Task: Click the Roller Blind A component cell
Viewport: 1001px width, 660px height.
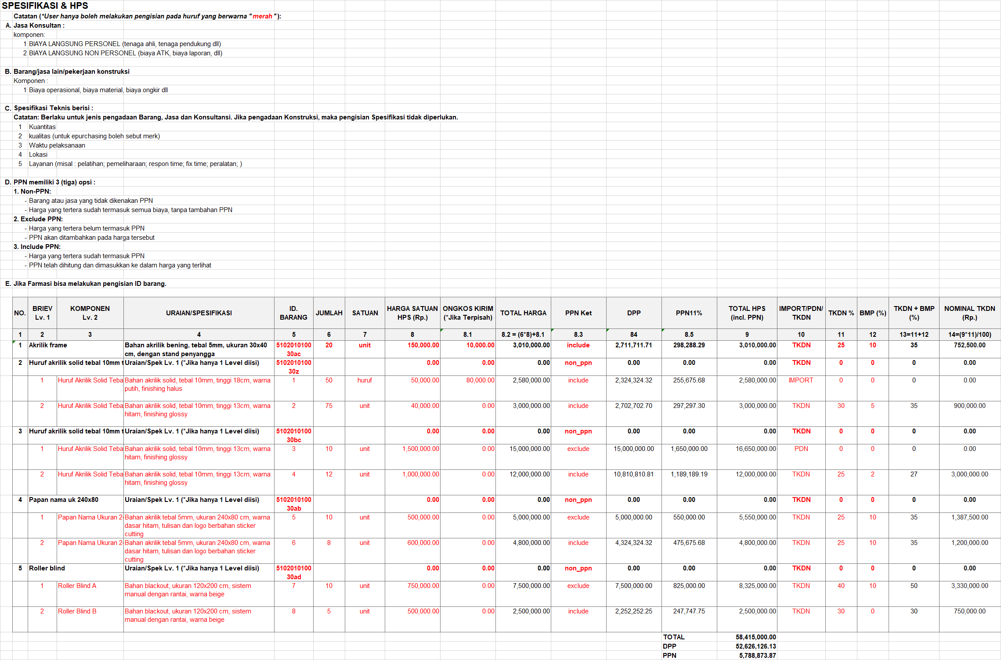Action: [77, 586]
